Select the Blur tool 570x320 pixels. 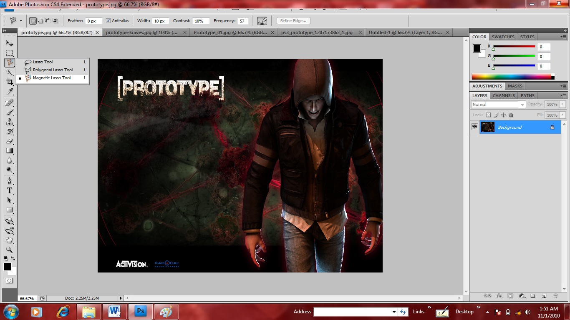pyautogui.click(x=9, y=160)
